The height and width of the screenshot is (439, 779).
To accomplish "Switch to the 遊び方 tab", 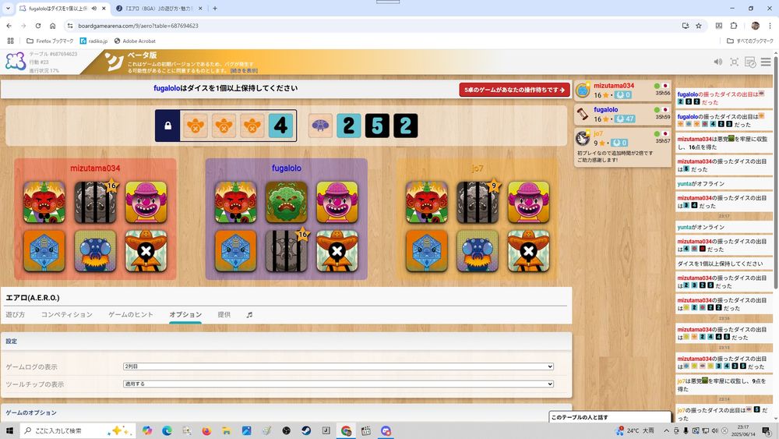I will [x=16, y=315].
